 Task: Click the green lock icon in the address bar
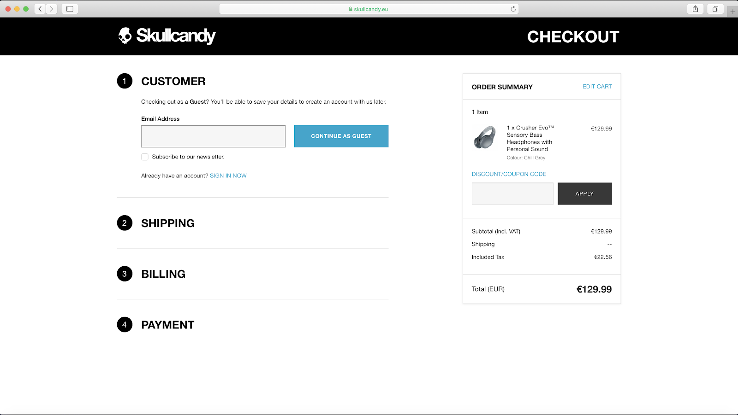351,9
